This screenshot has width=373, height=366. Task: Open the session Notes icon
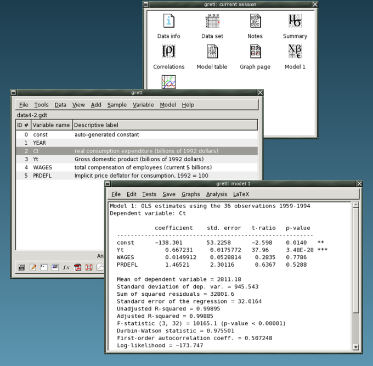[255, 22]
